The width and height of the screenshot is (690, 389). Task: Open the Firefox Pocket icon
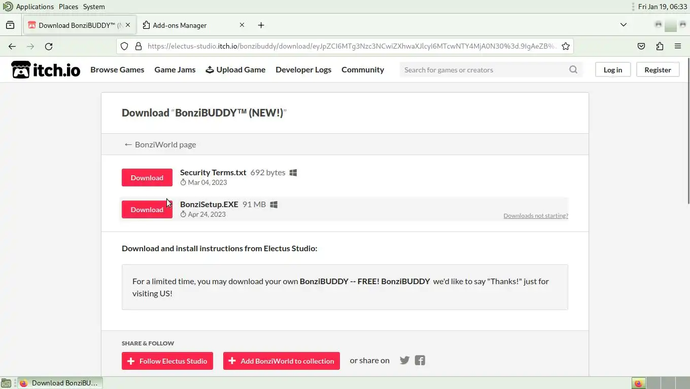641,46
